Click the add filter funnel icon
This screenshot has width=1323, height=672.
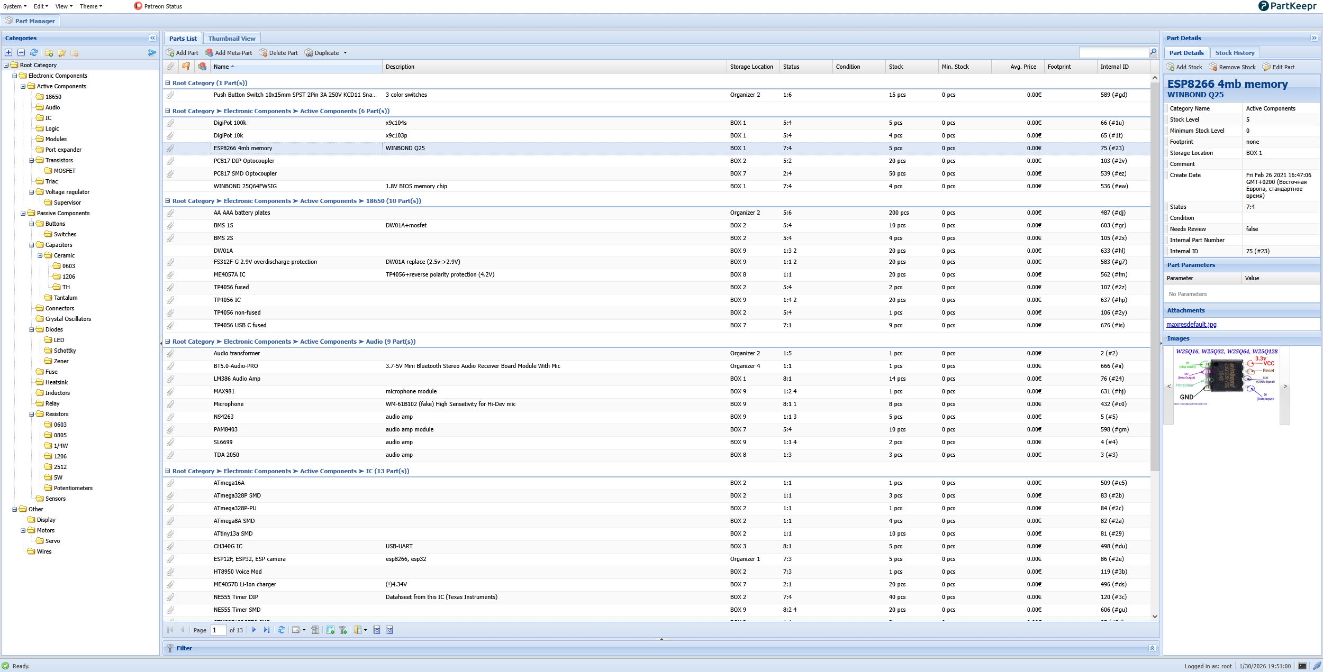point(343,630)
